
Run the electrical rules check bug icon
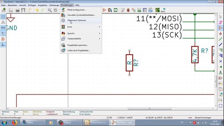(x=128, y=10)
